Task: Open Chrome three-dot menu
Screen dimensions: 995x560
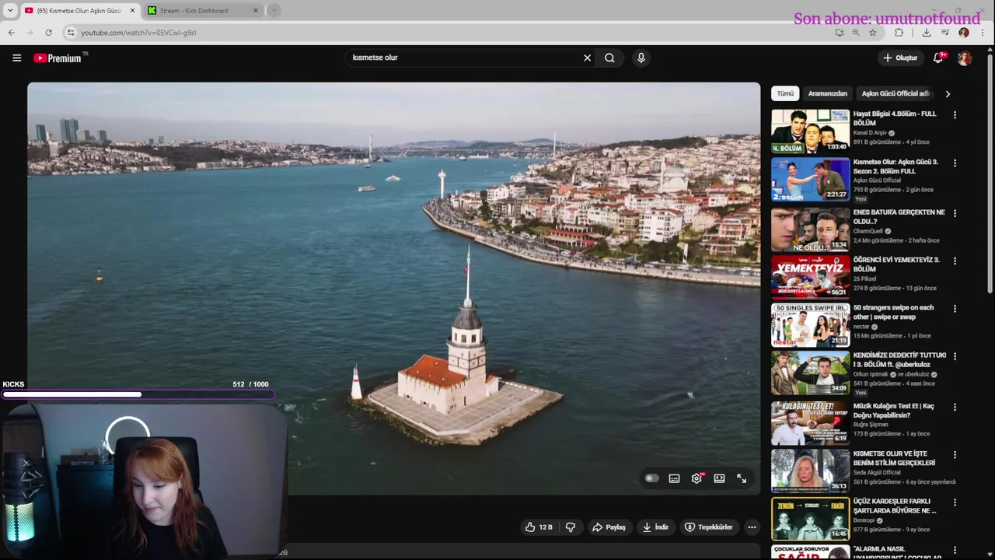Action: (983, 33)
